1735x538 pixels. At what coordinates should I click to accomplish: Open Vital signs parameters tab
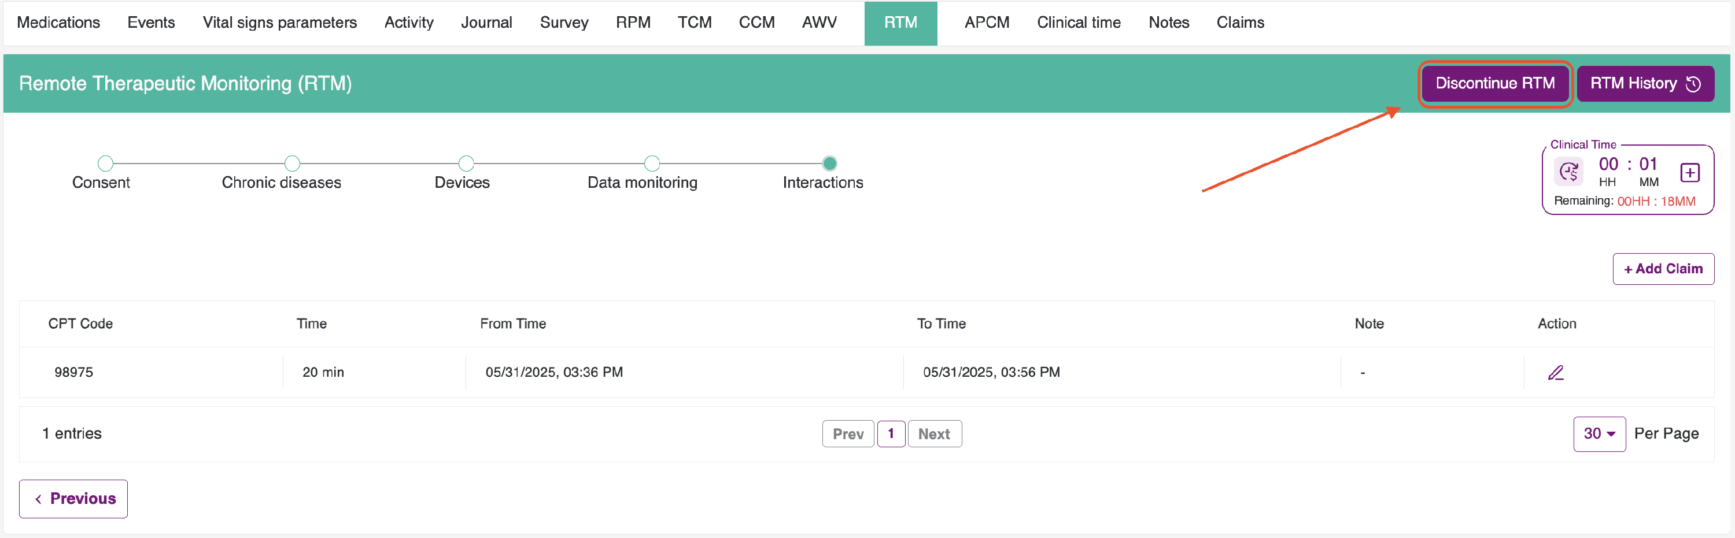(279, 22)
